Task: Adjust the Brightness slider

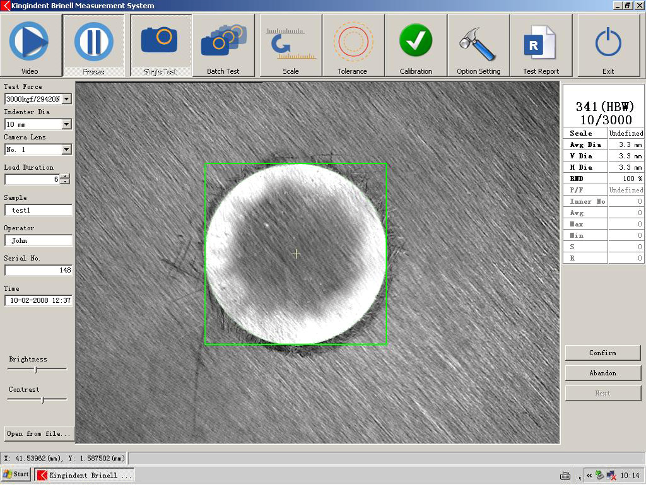Action: click(36, 369)
